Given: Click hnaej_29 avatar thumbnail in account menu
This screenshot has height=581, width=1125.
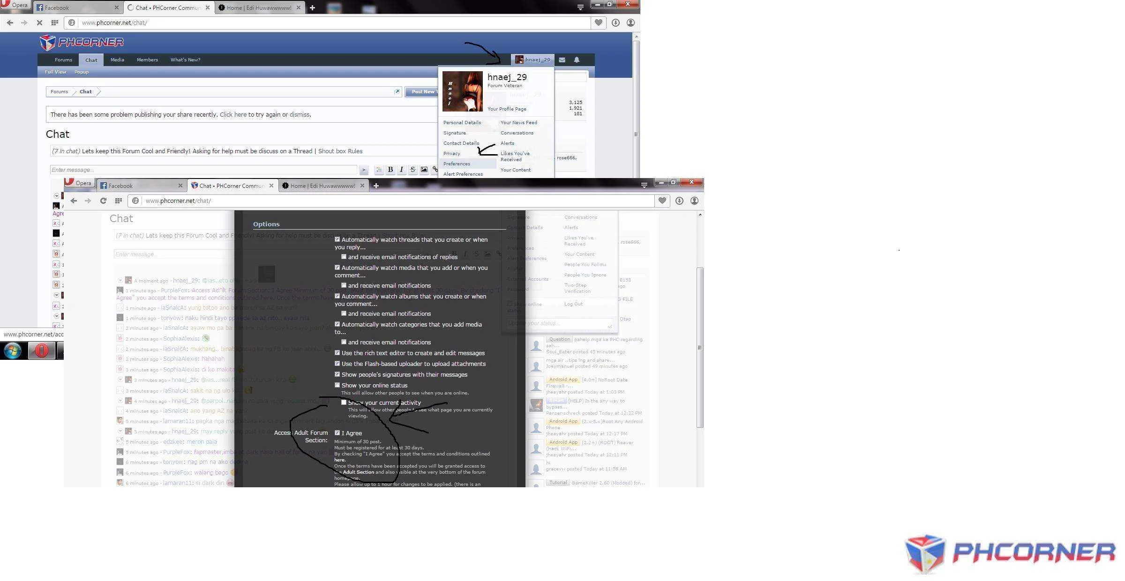Looking at the screenshot, I should point(462,91).
